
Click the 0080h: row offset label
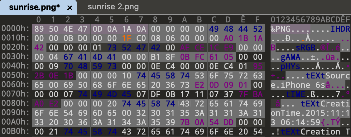pyautogui.click(x=16, y=104)
